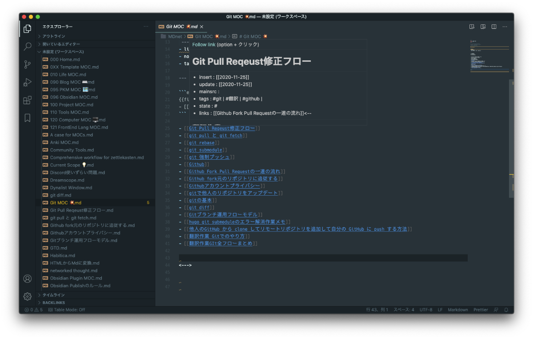The image size is (533, 339).
Task: Click MDnet in the breadcrumb
Action: pos(175,36)
